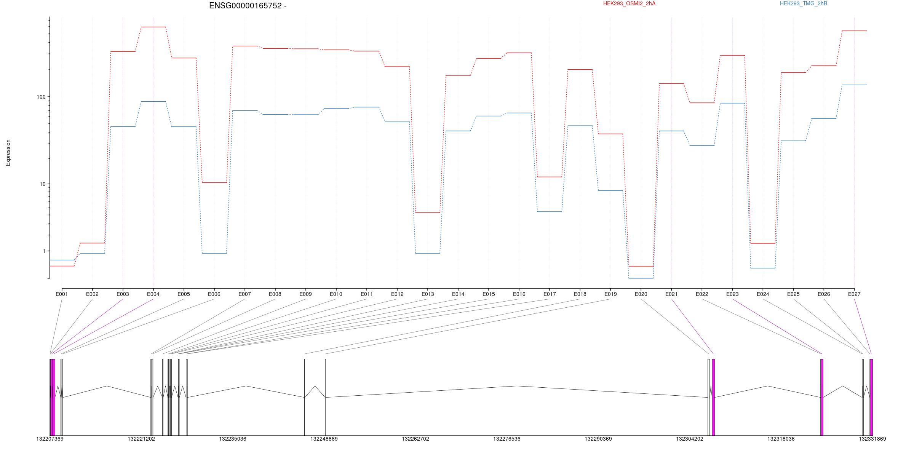Viewport: 914px width, 457px height.
Task: Click the magenta exon block near 132207369
Action: point(53,397)
